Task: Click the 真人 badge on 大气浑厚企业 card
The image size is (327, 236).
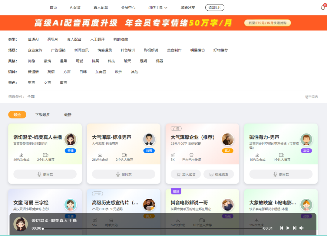Action: pos(227,151)
